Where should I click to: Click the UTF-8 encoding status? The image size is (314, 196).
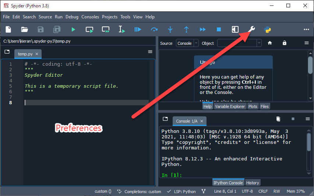pyautogui.click(x=247, y=191)
